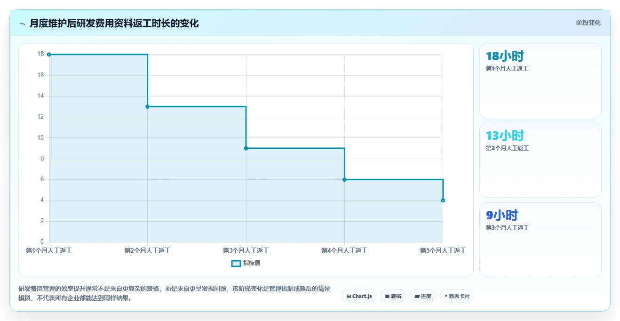Toggle the 指标值 legend item

coord(246,263)
